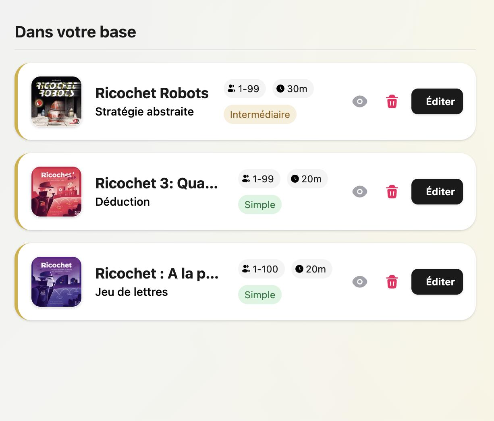The image size is (494, 421).
Task: Toggle visibility of Ricochet Robots
Action: pos(360,101)
